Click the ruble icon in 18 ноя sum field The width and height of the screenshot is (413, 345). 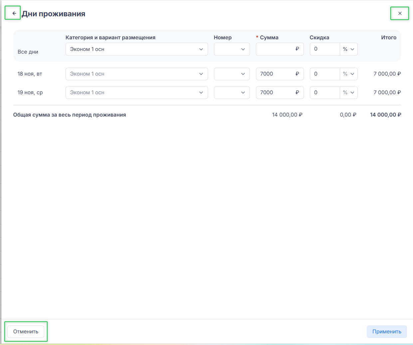(297, 74)
